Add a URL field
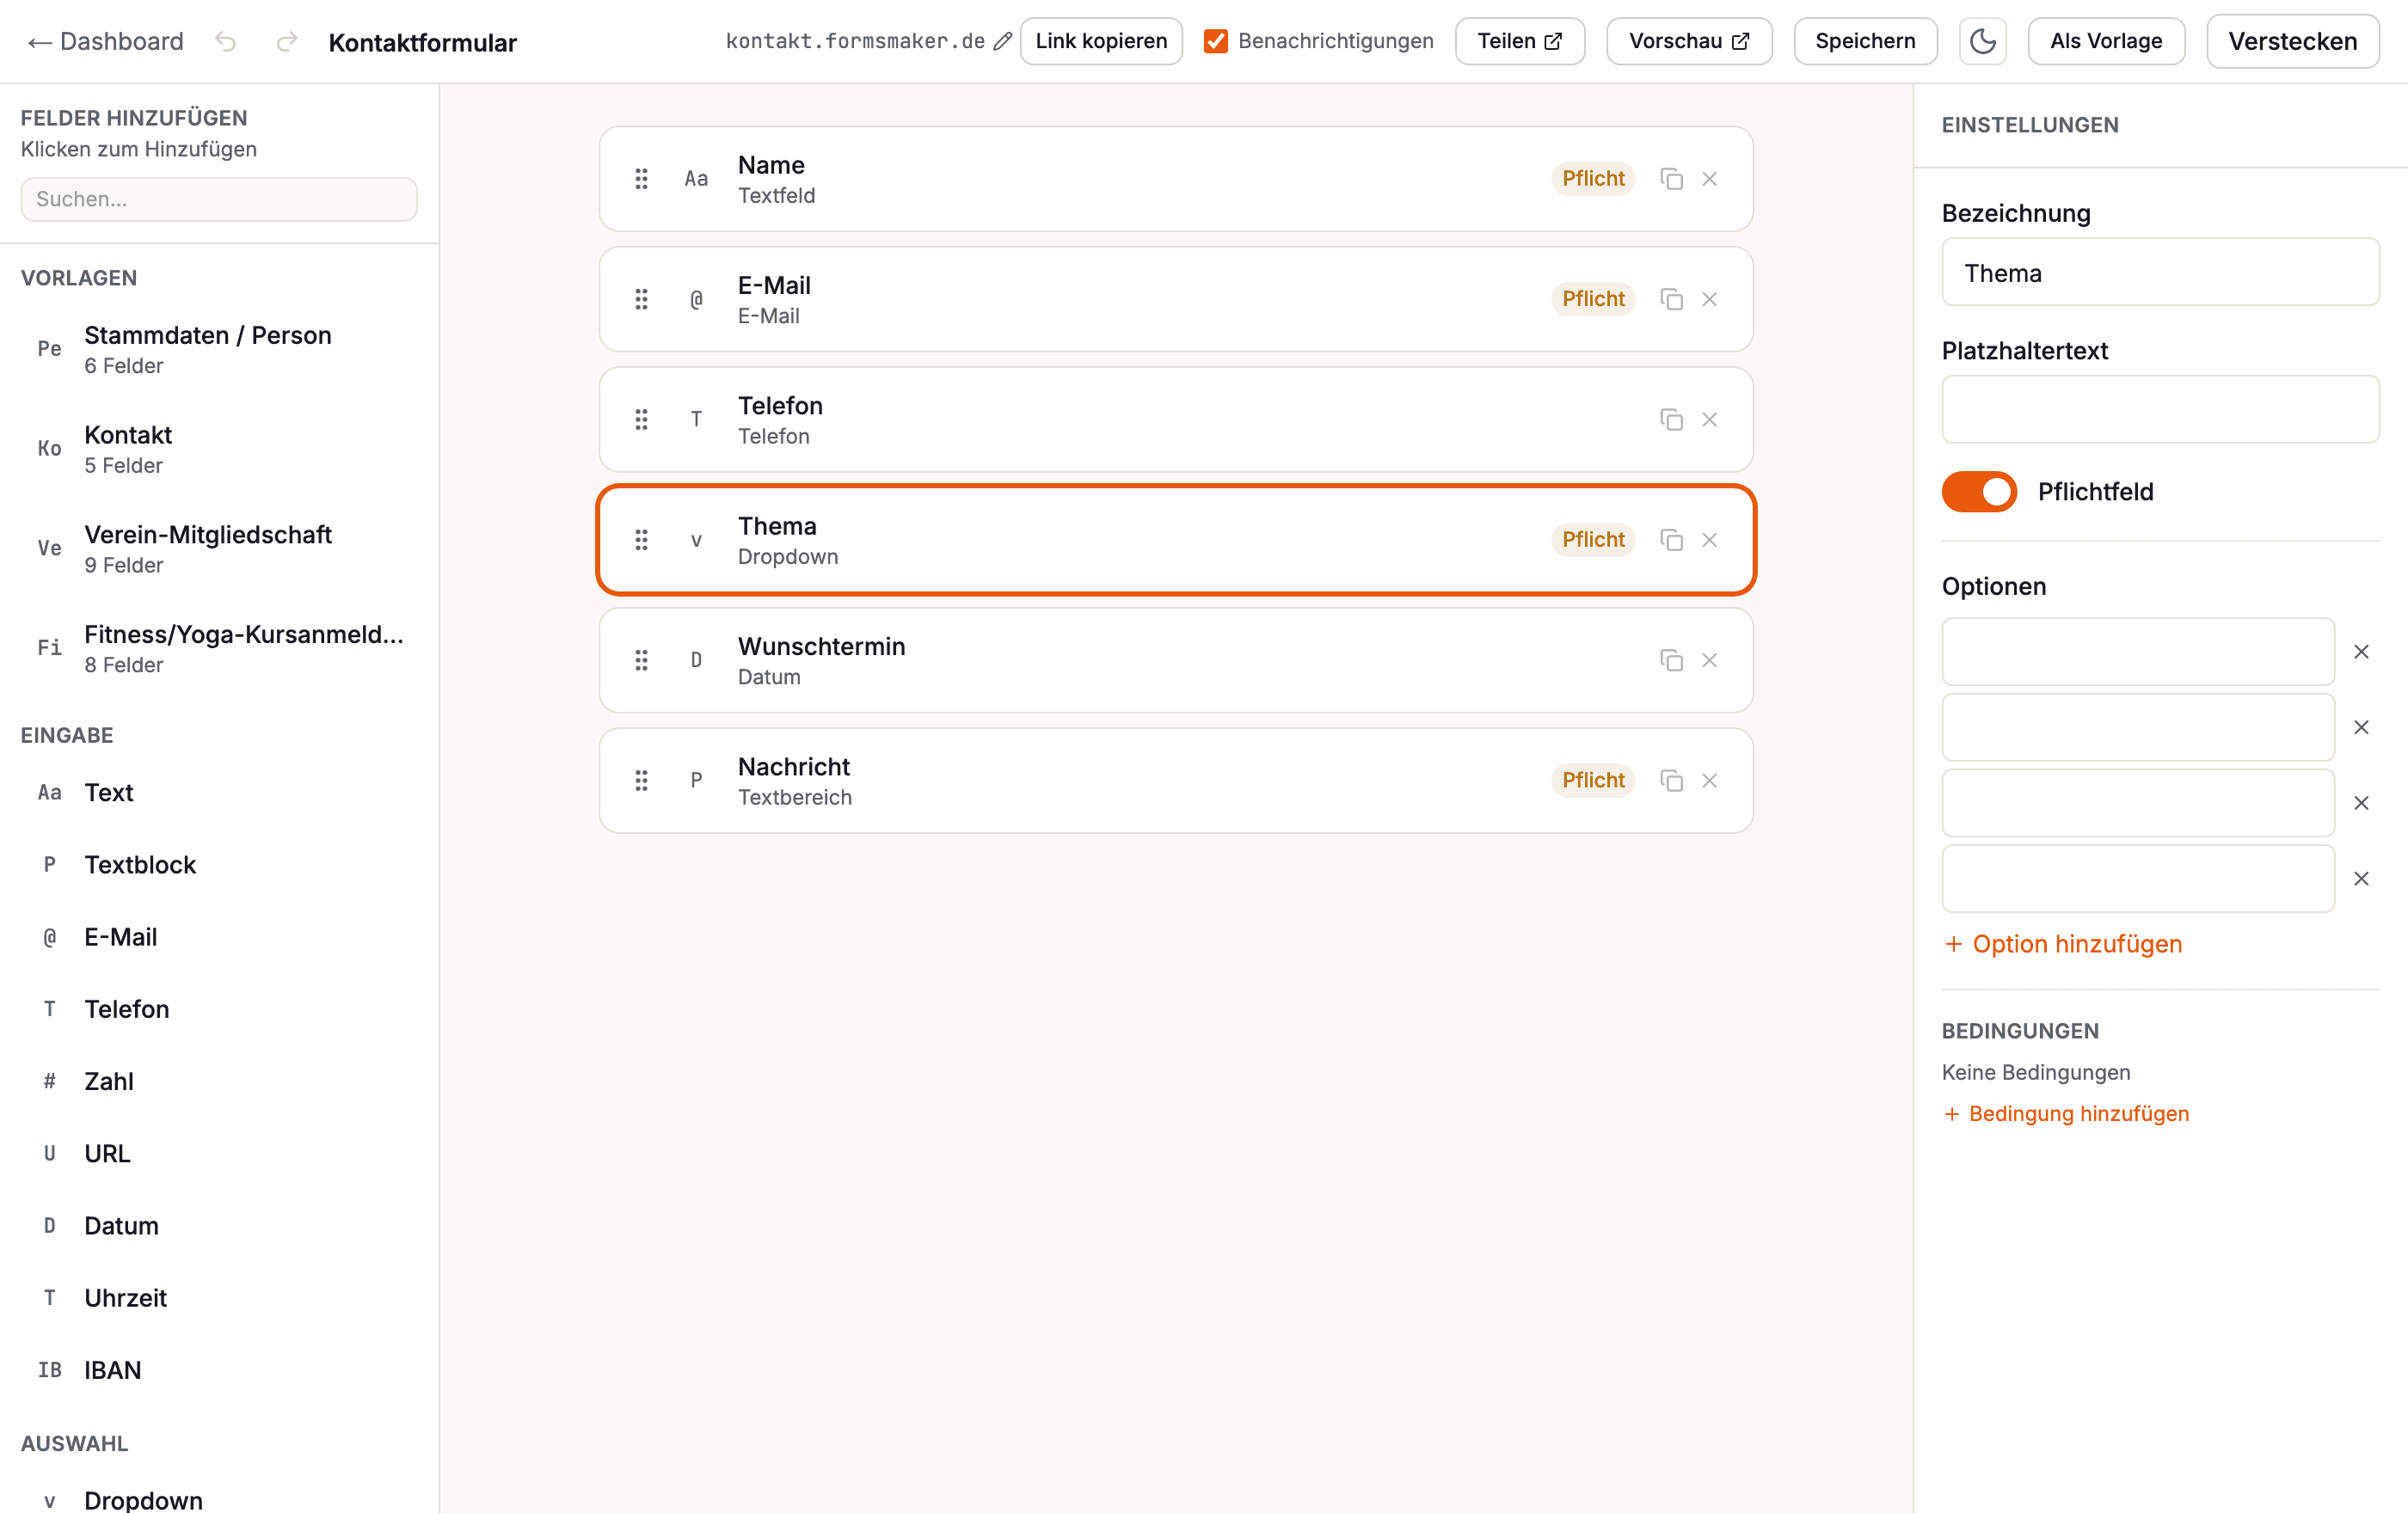 (219, 1154)
